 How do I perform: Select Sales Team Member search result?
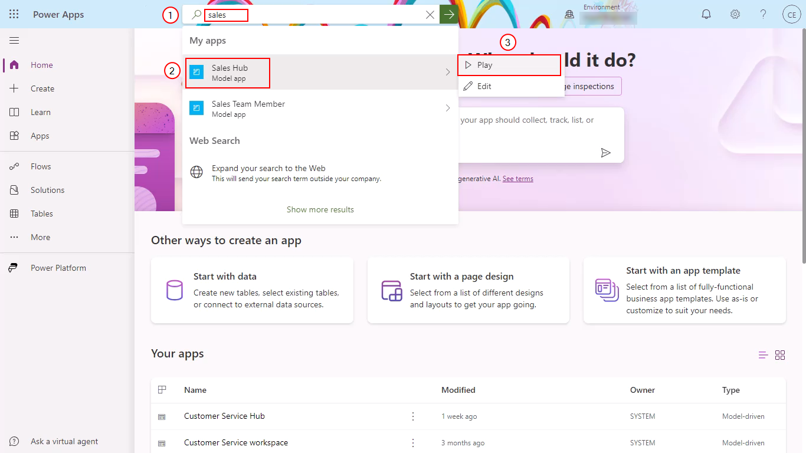pos(320,109)
